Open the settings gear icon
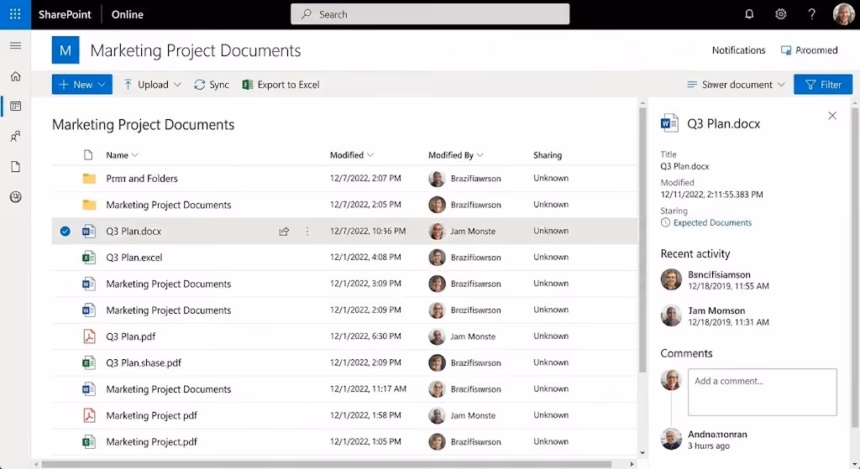 [x=780, y=14]
